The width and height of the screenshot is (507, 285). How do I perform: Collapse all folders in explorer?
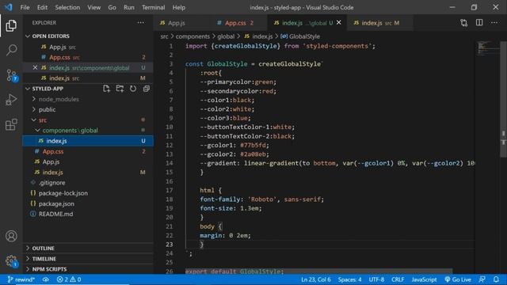(x=146, y=89)
